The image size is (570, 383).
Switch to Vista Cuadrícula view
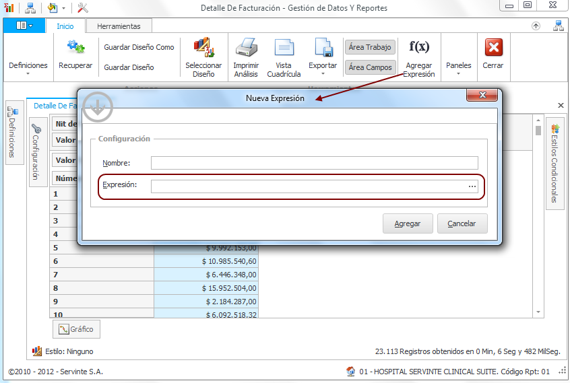[284, 48]
